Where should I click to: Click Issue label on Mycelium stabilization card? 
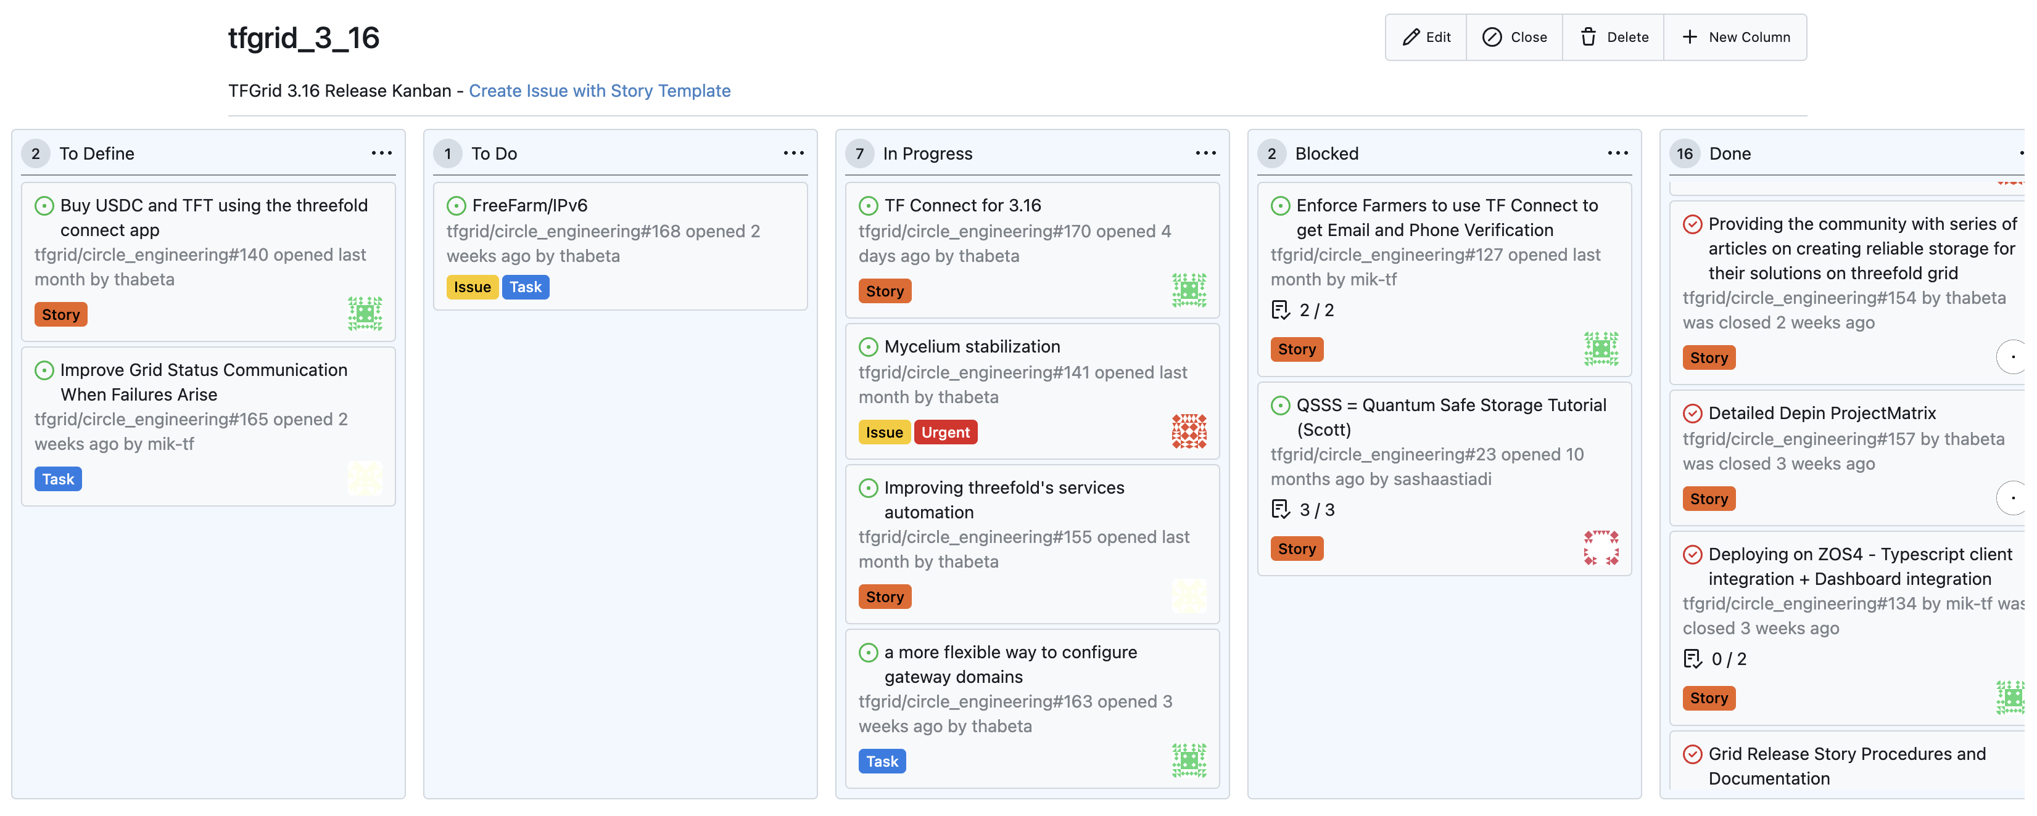[884, 433]
